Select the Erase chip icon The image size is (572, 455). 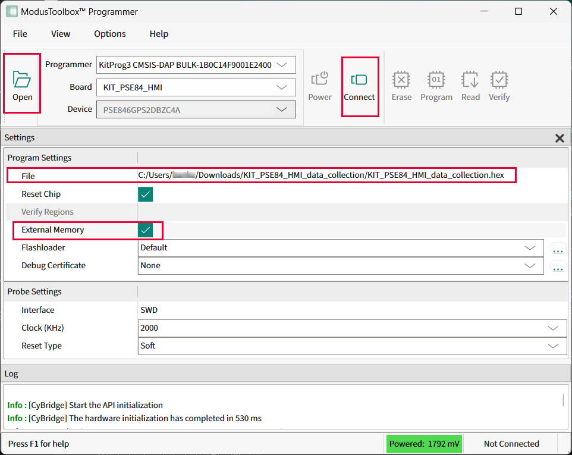click(x=401, y=80)
